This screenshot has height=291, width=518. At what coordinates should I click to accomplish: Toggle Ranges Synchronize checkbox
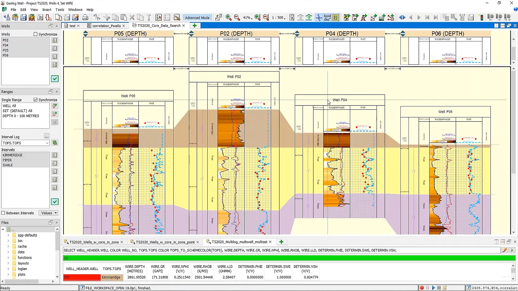(36, 100)
